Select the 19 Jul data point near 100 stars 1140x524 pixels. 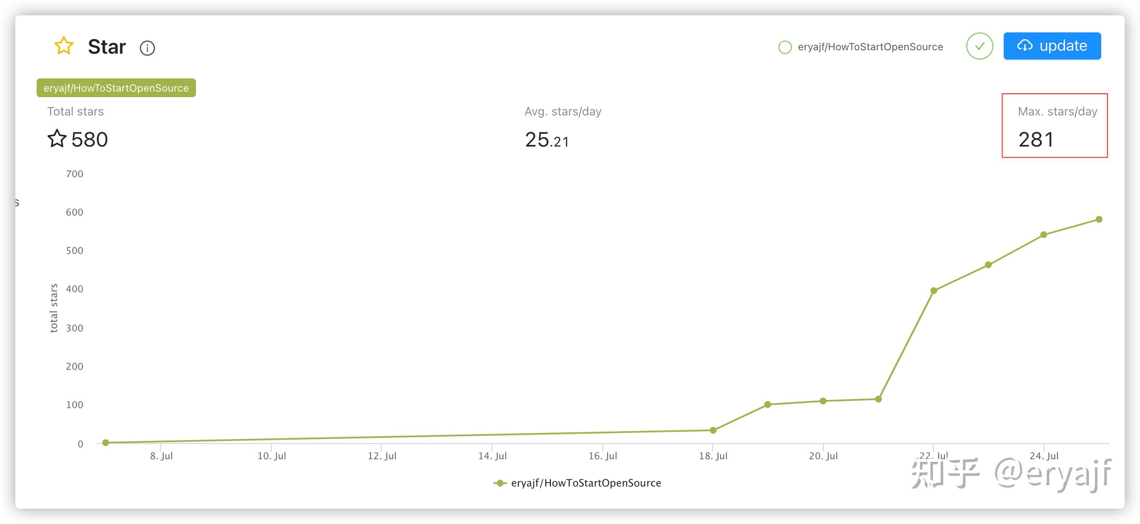[768, 404]
